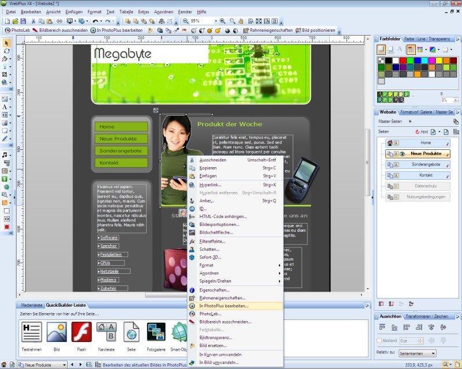This screenshot has height=369, width=462.
Task: Select the Sonderangebote page in Seiten list
Action: coord(418,164)
